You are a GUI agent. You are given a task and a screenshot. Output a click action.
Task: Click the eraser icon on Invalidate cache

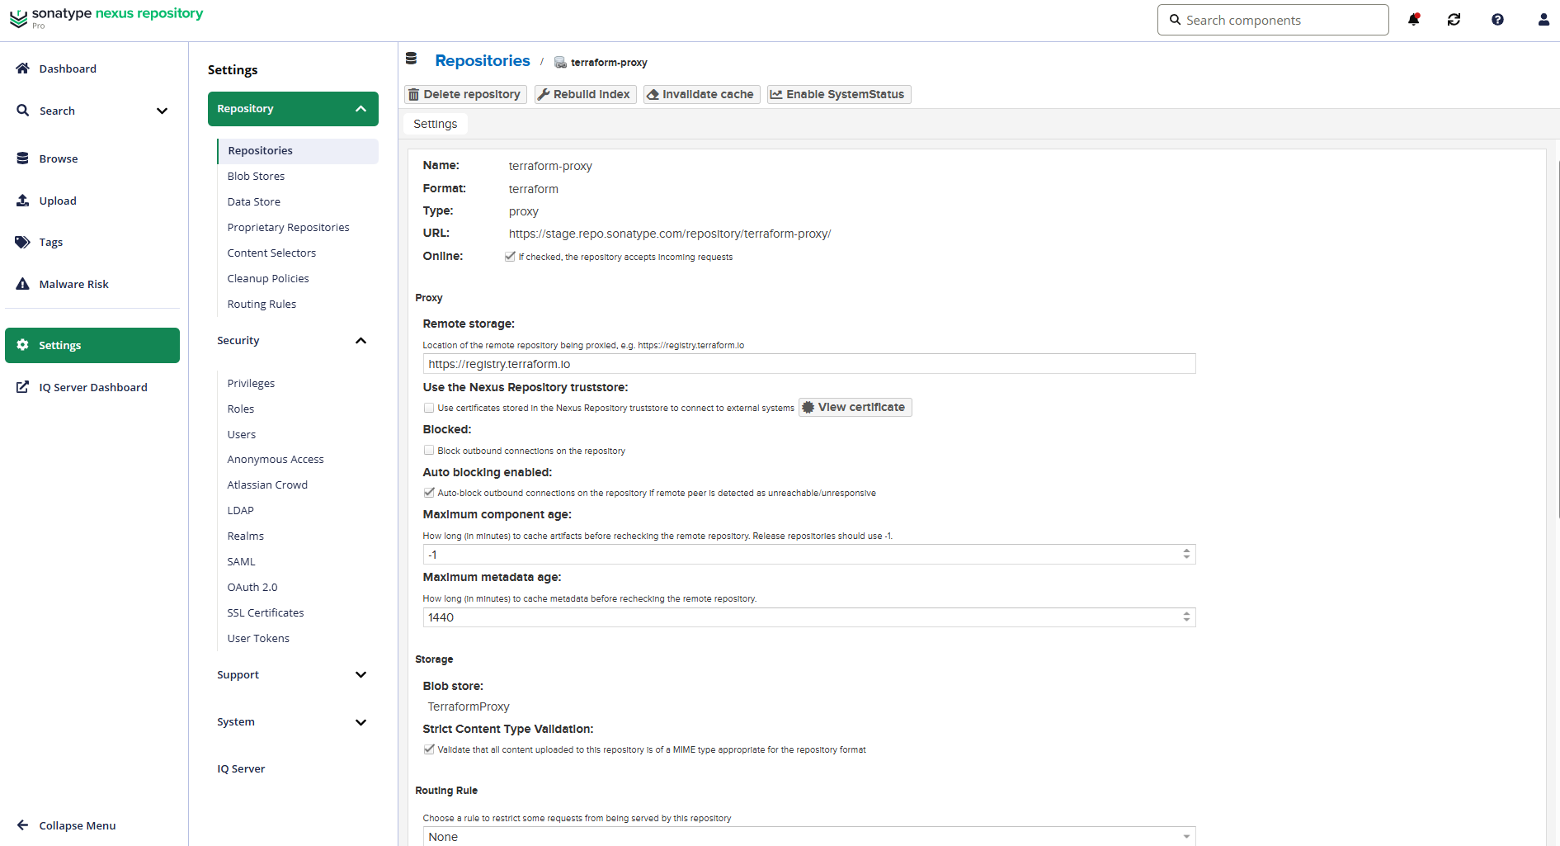(653, 95)
